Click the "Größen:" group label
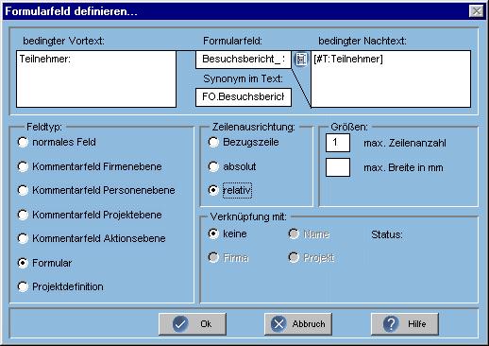This screenshot has height=346, width=489. point(349,127)
